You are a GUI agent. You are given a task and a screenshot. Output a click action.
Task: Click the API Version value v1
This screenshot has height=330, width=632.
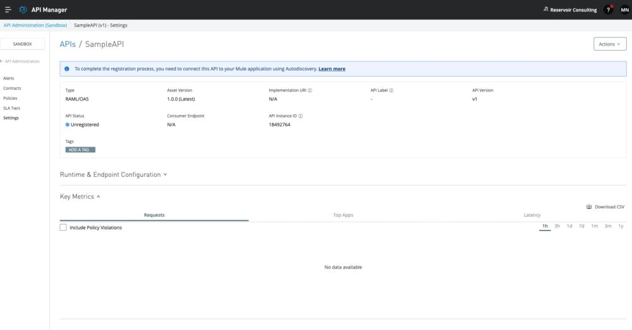coord(475,99)
